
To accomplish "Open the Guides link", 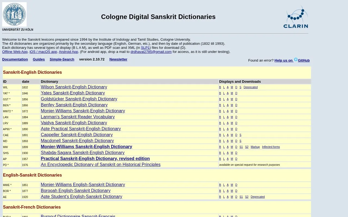I will pos(39,59).
